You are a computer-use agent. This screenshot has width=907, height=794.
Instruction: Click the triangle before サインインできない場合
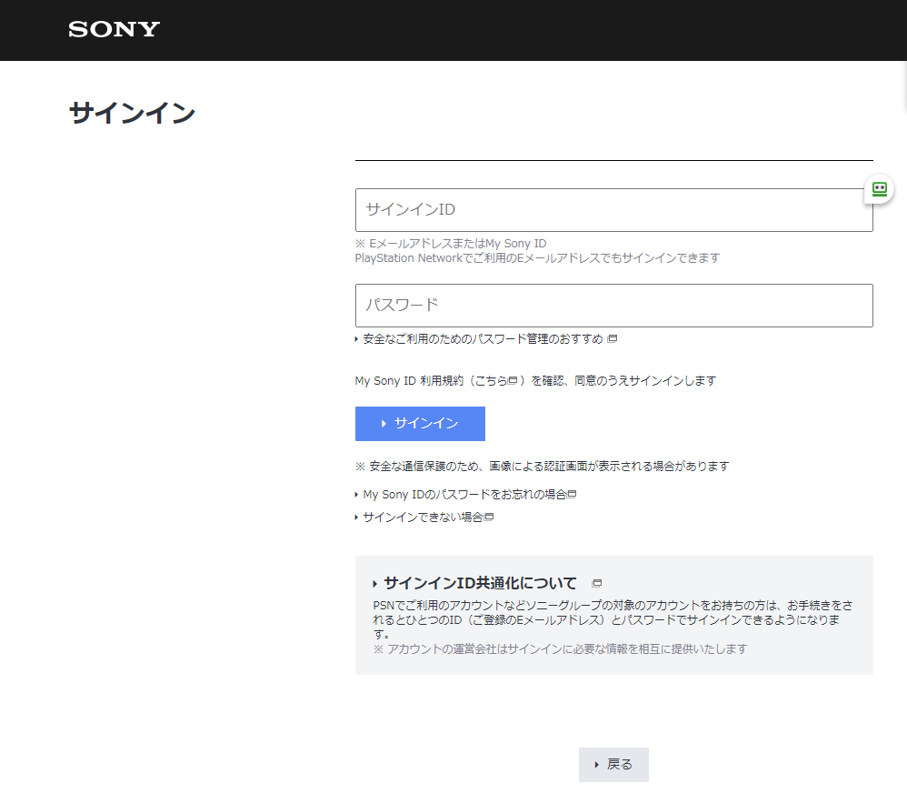pyautogui.click(x=357, y=518)
